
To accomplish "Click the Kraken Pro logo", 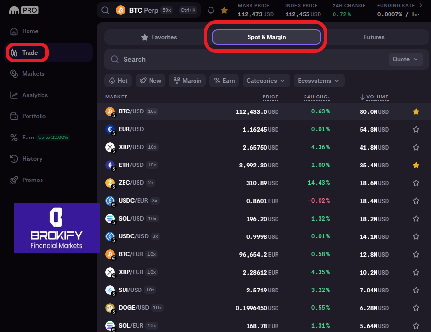I will (x=24, y=10).
